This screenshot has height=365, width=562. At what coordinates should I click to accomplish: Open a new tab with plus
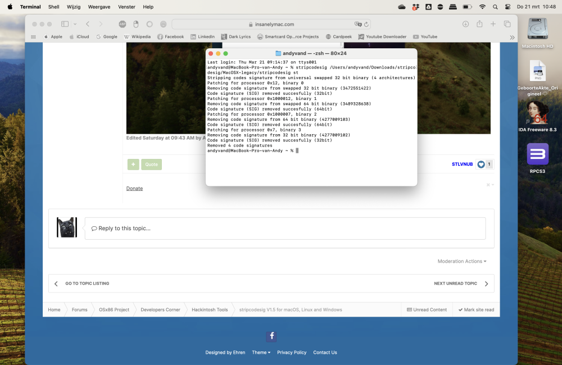(x=493, y=24)
